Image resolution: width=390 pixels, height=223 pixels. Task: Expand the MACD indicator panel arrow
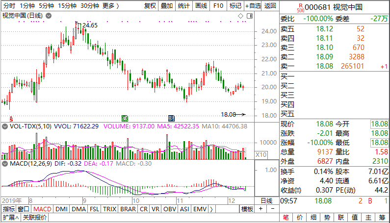[5, 163]
